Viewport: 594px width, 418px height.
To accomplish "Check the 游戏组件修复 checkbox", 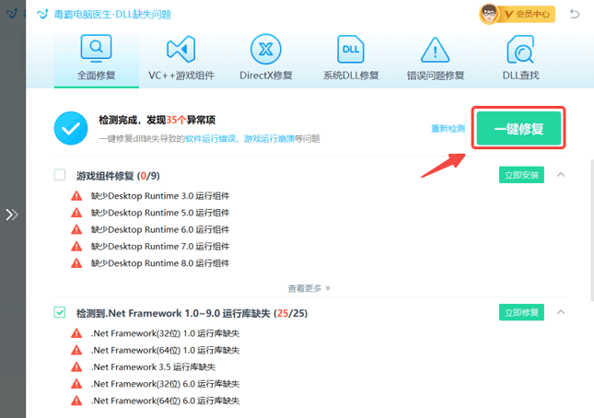I will coord(60,175).
